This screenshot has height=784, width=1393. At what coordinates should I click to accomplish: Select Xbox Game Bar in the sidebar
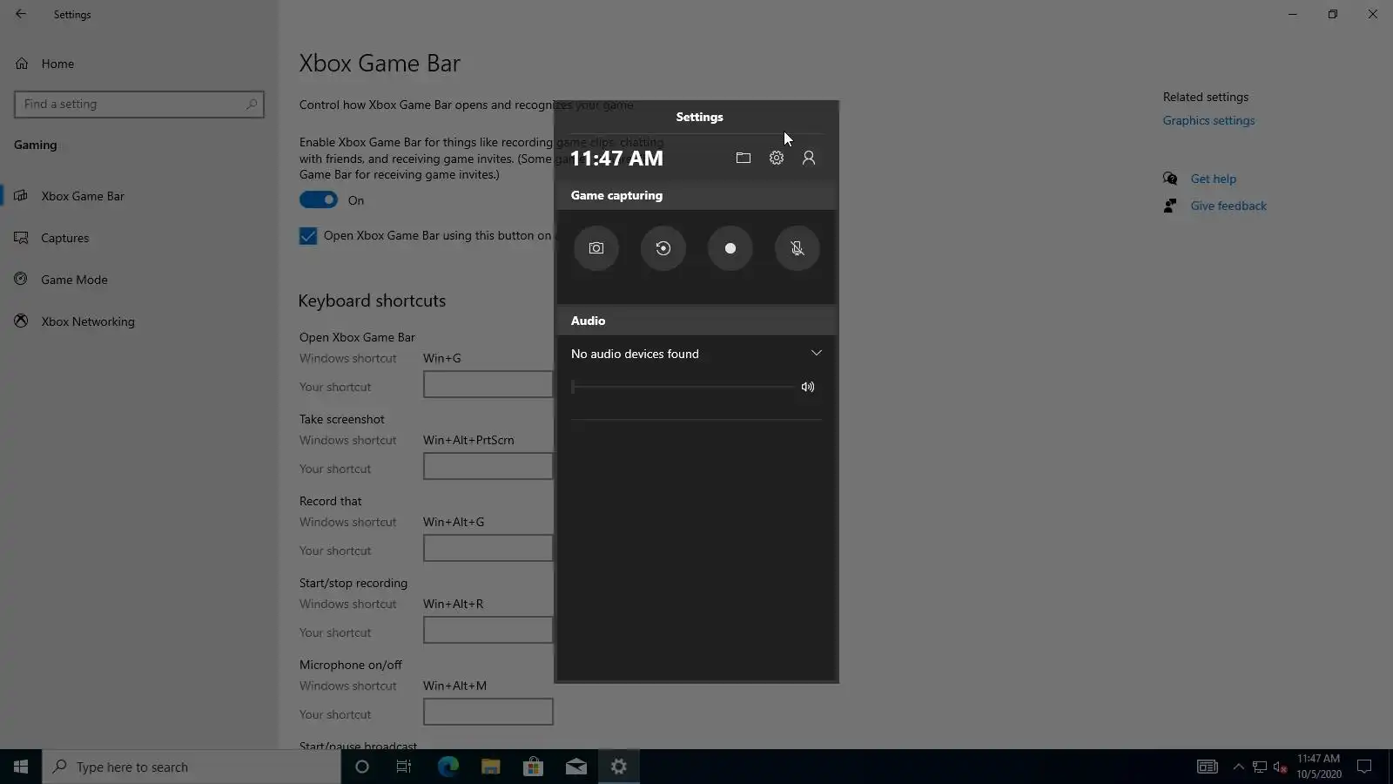point(83,196)
